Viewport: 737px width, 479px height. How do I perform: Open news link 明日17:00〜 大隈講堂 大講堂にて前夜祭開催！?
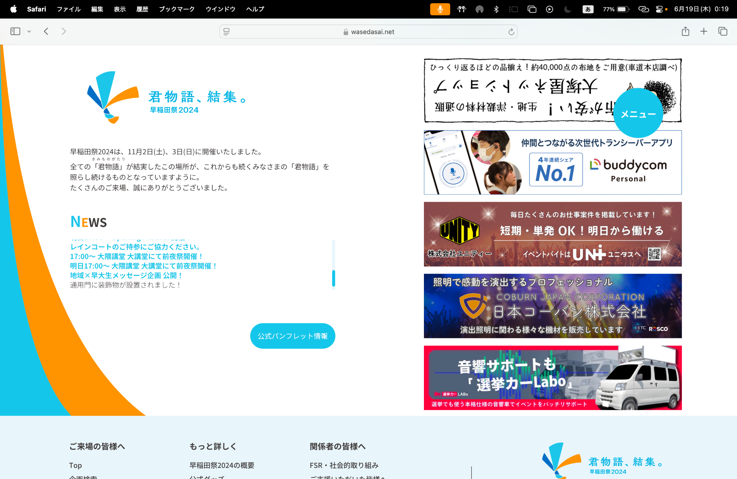144,266
